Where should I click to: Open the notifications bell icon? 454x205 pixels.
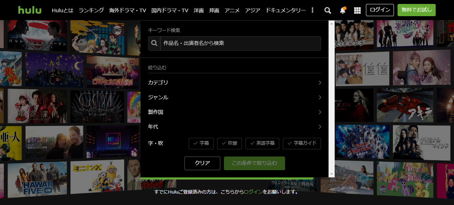click(343, 10)
